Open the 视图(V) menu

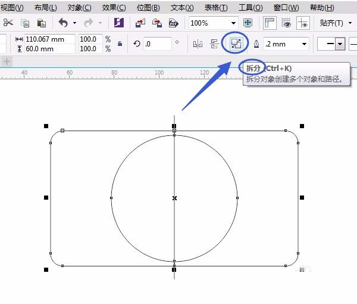[12, 8]
